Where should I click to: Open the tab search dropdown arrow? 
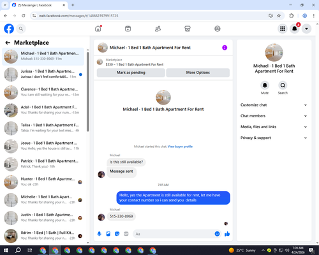(5, 5)
